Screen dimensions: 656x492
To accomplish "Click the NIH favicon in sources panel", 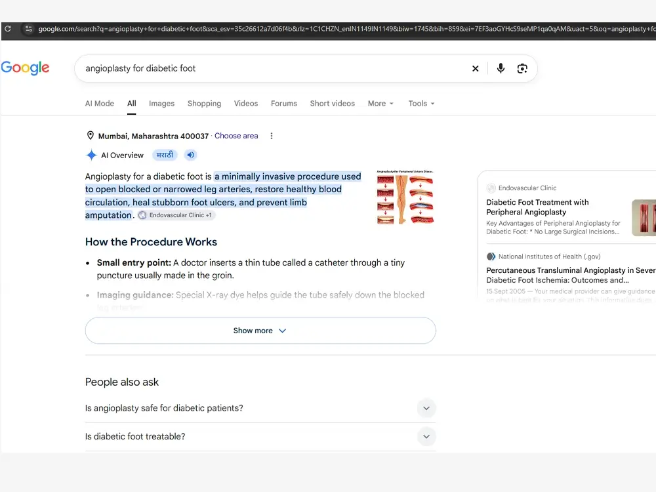I will click(491, 256).
